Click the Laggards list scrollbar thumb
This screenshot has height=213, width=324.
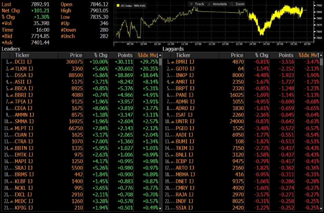[321, 62]
